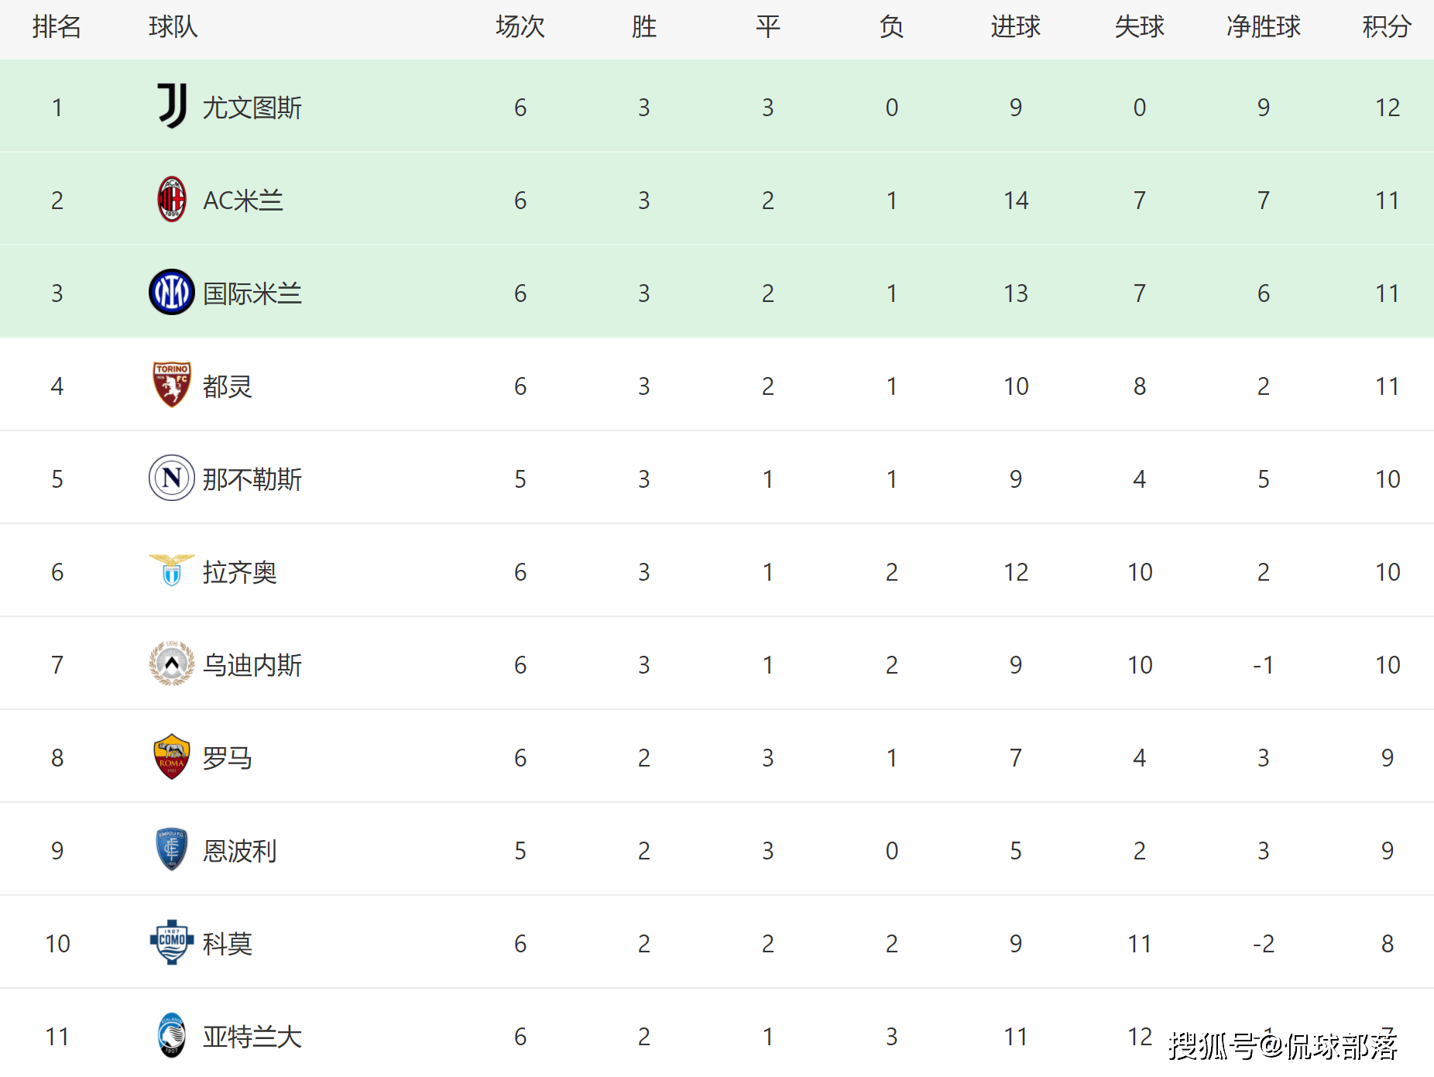Image resolution: width=1434 pixels, height=1077 pixels.
Task: Click the Udinese club crest
Action: click(x=172, y=664)
